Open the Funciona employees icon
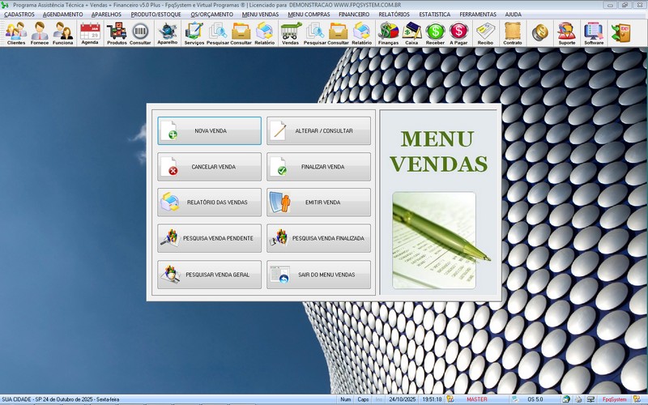 [63, 33]
